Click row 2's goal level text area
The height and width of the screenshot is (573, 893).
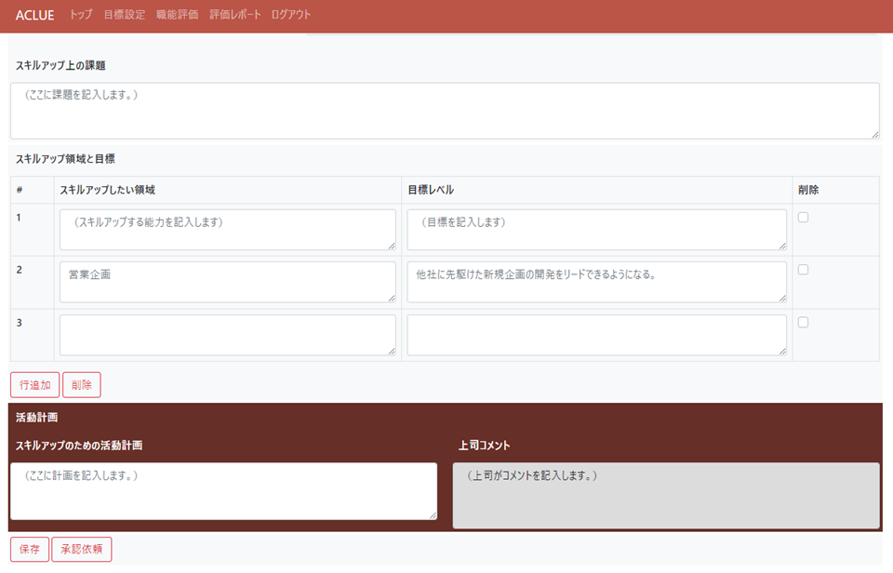[595, 281]
